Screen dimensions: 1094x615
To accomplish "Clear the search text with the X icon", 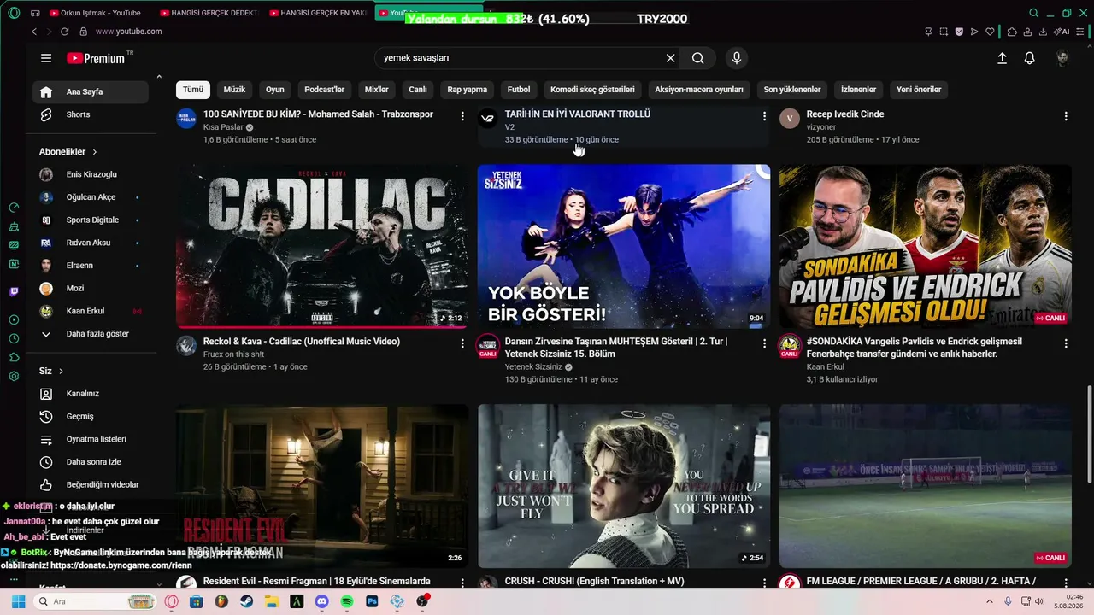I will click(x=671, y=58).
